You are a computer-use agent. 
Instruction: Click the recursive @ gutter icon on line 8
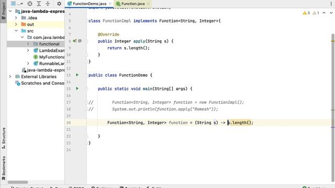(80, 41)
